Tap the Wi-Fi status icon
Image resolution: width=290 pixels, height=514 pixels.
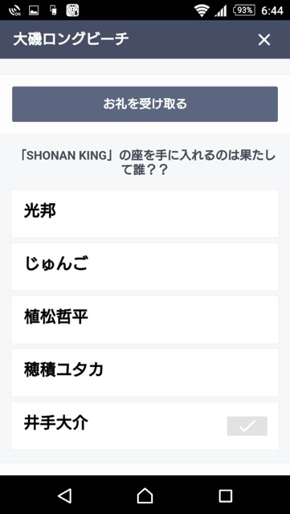click(x=202, y=10)
